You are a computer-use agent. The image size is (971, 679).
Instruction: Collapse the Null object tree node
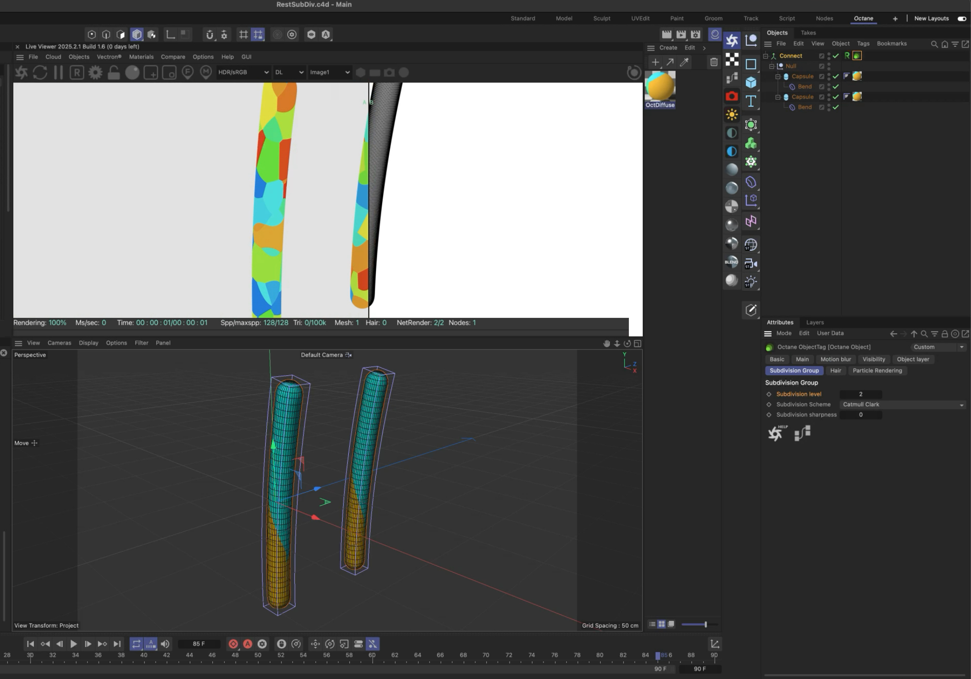(x=772, y=66)
